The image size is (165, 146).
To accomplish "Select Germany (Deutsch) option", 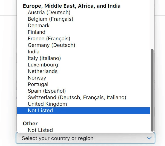I will click(x=51, y=45).
